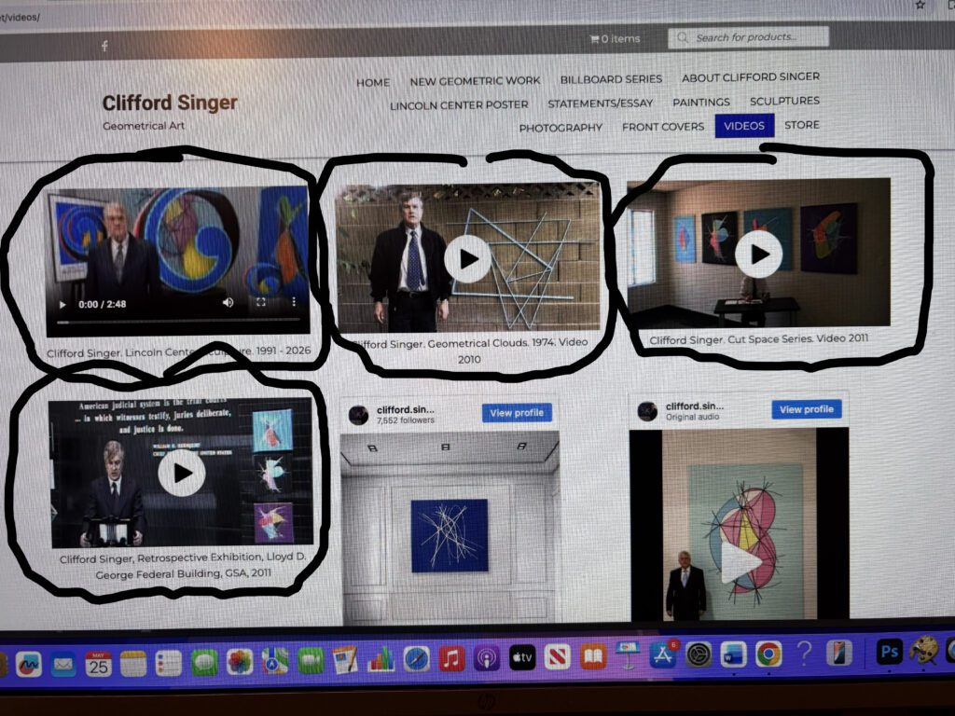Click the Search for products field
955x716 pixels.
[x=749, y=37]
